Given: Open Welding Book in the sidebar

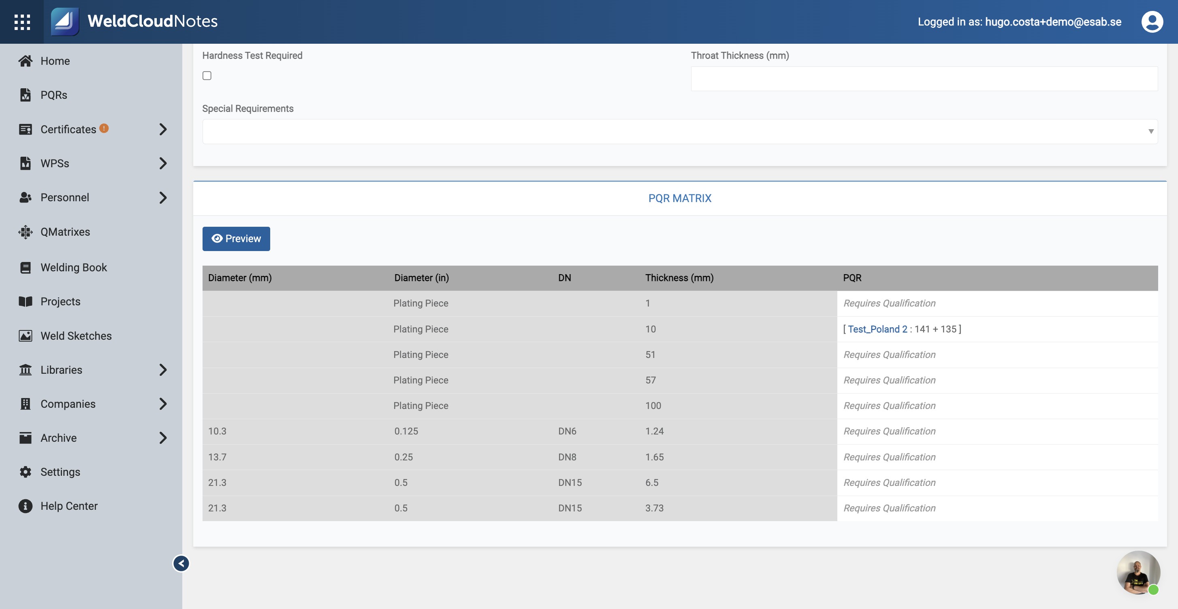Looking at the screenshot, I should pos(74,268).
